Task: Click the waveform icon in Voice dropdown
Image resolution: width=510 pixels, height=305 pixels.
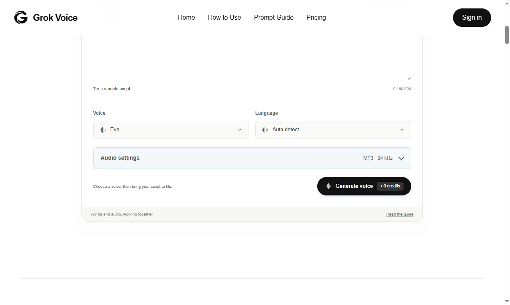Action: tap(103, 130)
